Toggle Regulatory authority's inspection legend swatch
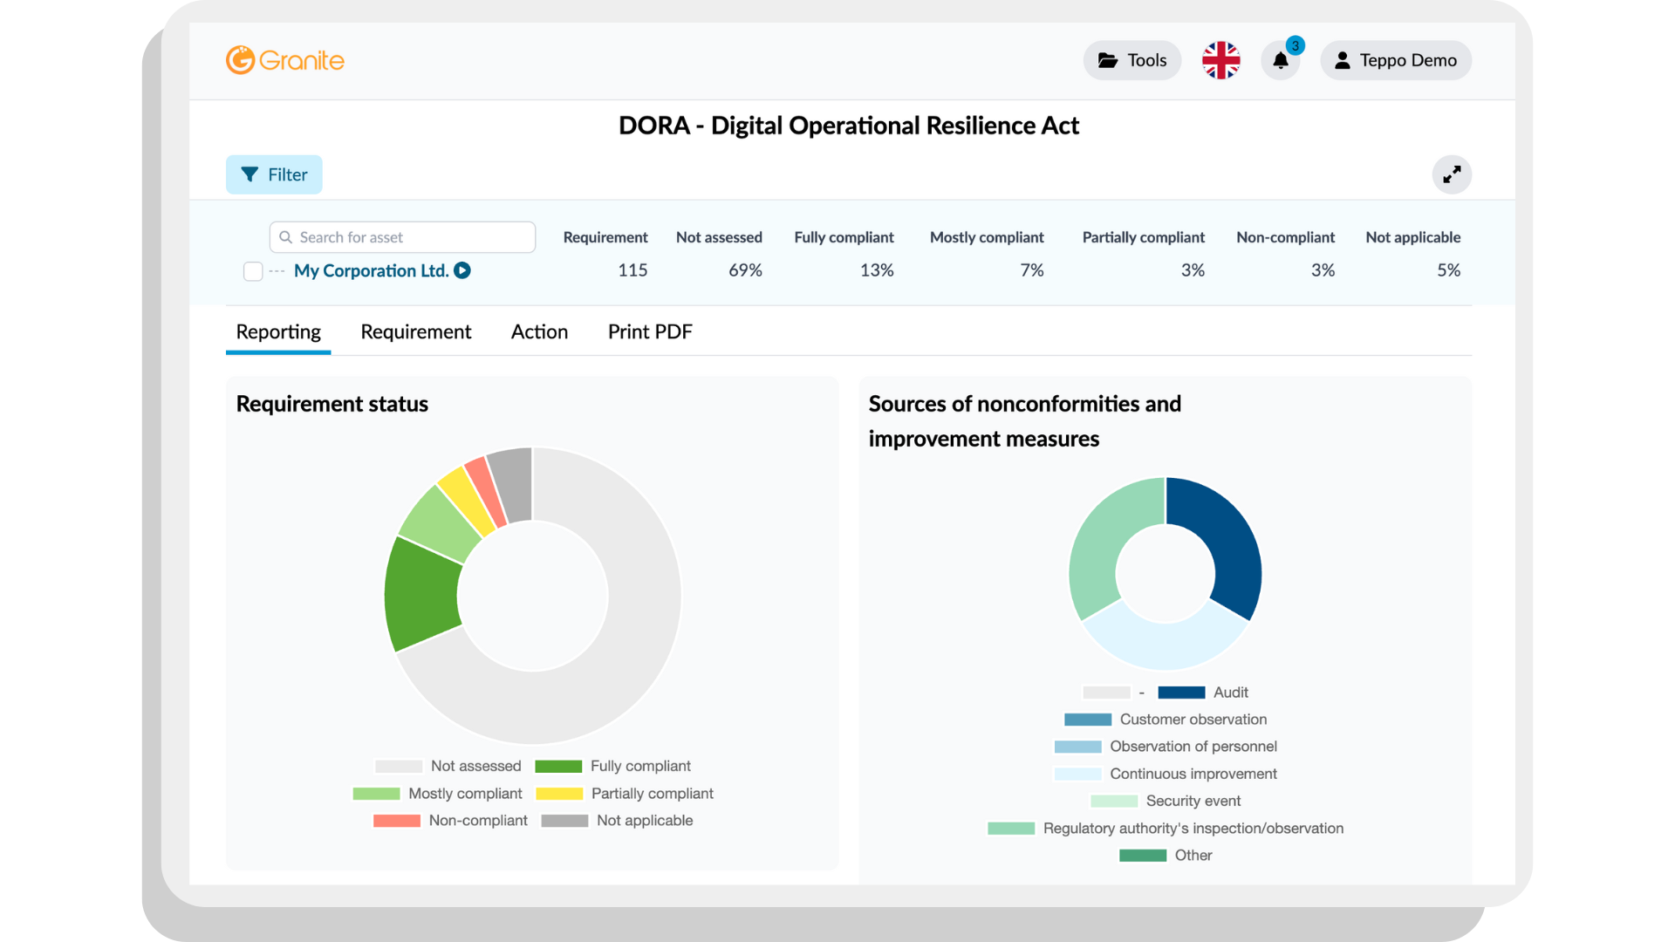 click(x=1011, y=829)
